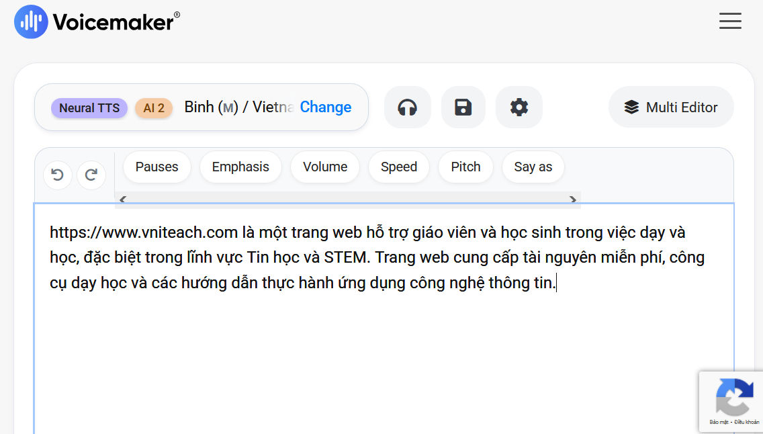The height and width of the screenshot is (434, 763).
Task: Open the Volume options
Action: click(325, 167)
